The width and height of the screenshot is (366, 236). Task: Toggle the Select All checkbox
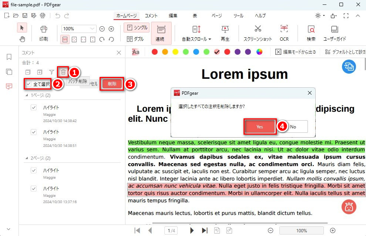click(29, 84)
